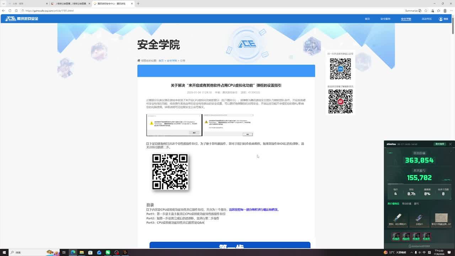Screen dimensions: 455x256
Task: Switch to the first browser tab
Action: 28,4
